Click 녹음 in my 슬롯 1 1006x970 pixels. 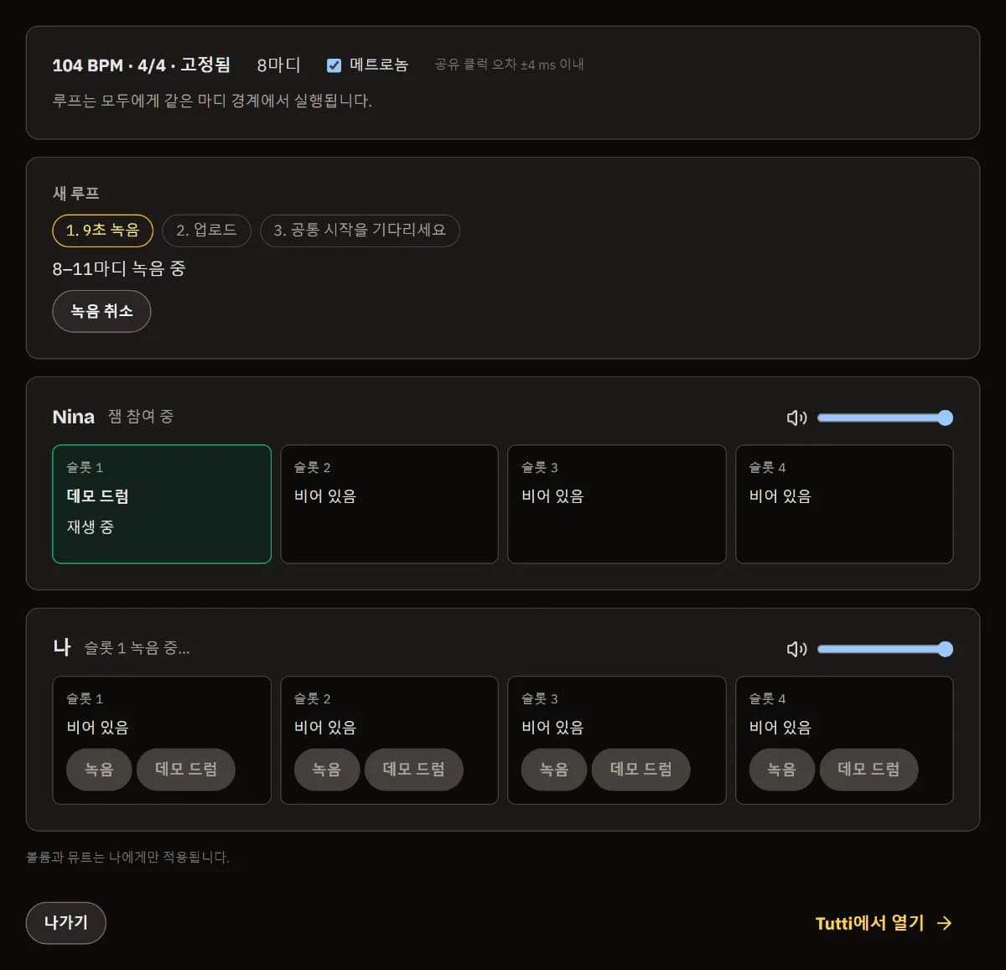[x=99, y=770]
